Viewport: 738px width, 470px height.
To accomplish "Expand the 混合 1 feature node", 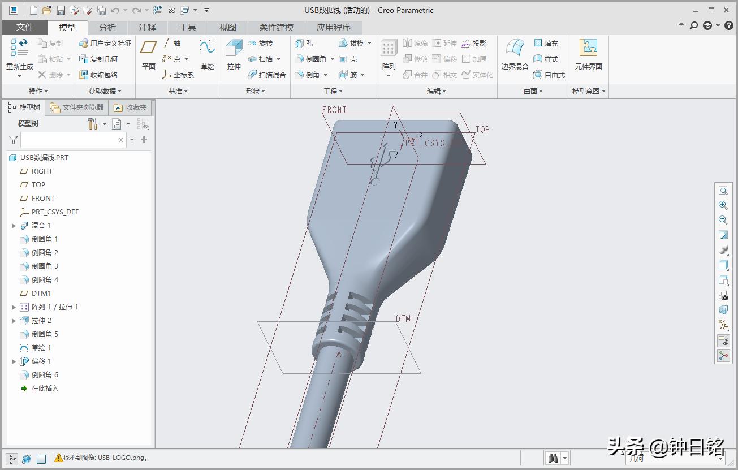I will point(14,226).
